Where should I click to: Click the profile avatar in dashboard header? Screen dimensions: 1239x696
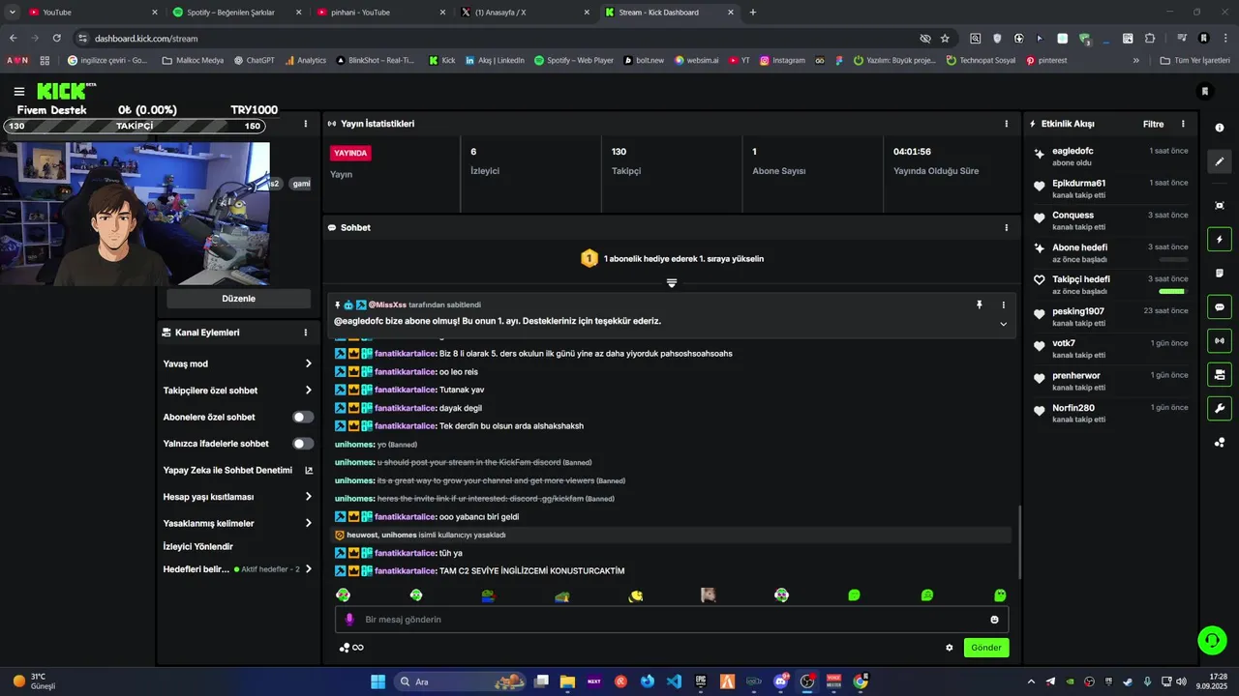(1205, 91)
